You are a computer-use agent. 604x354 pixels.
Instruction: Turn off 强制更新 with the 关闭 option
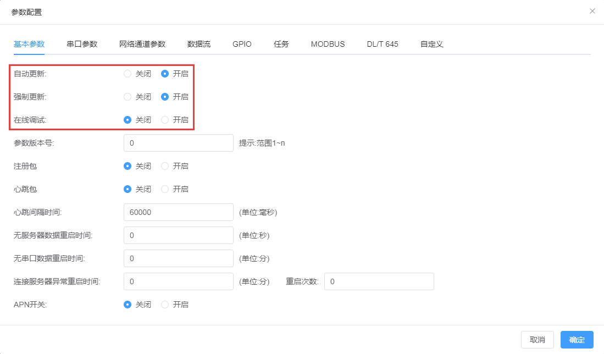[127, 97]
